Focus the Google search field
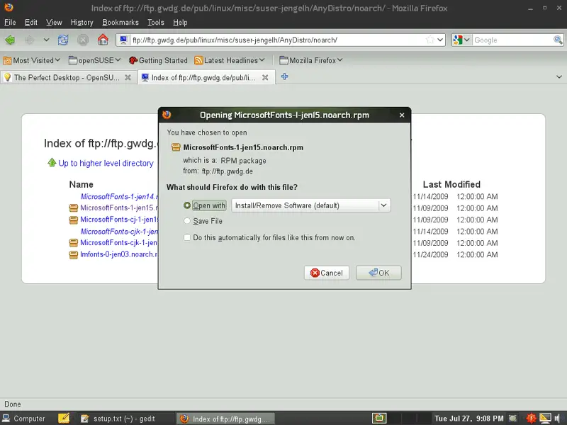The width and height of the screenshot is (567, 425). [512, 40]
